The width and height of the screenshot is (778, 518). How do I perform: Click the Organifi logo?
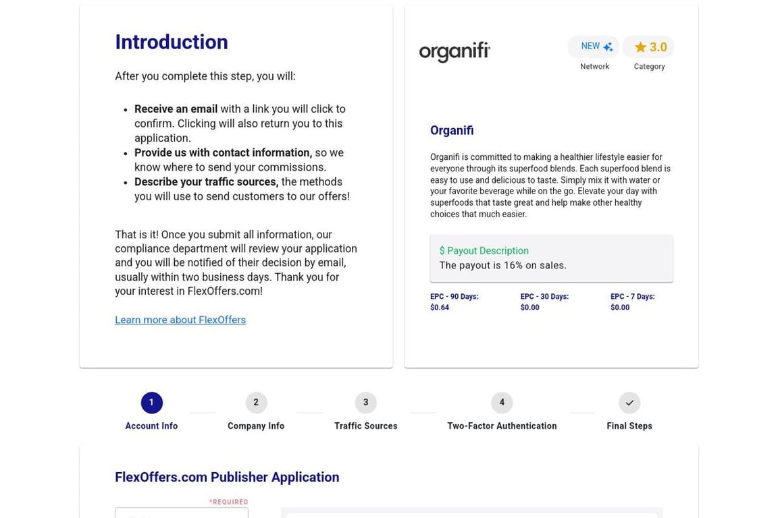455,51
